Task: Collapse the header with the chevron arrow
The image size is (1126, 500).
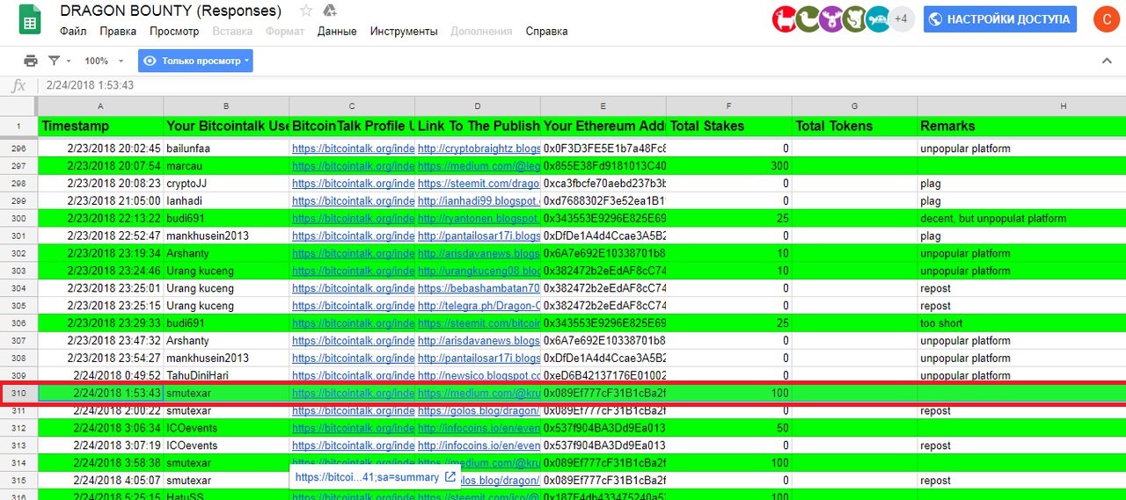Action: [1107, 61]
